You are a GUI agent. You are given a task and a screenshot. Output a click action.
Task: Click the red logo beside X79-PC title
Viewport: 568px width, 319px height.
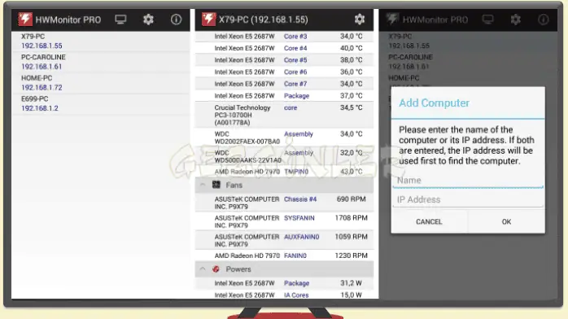(208, 20)
